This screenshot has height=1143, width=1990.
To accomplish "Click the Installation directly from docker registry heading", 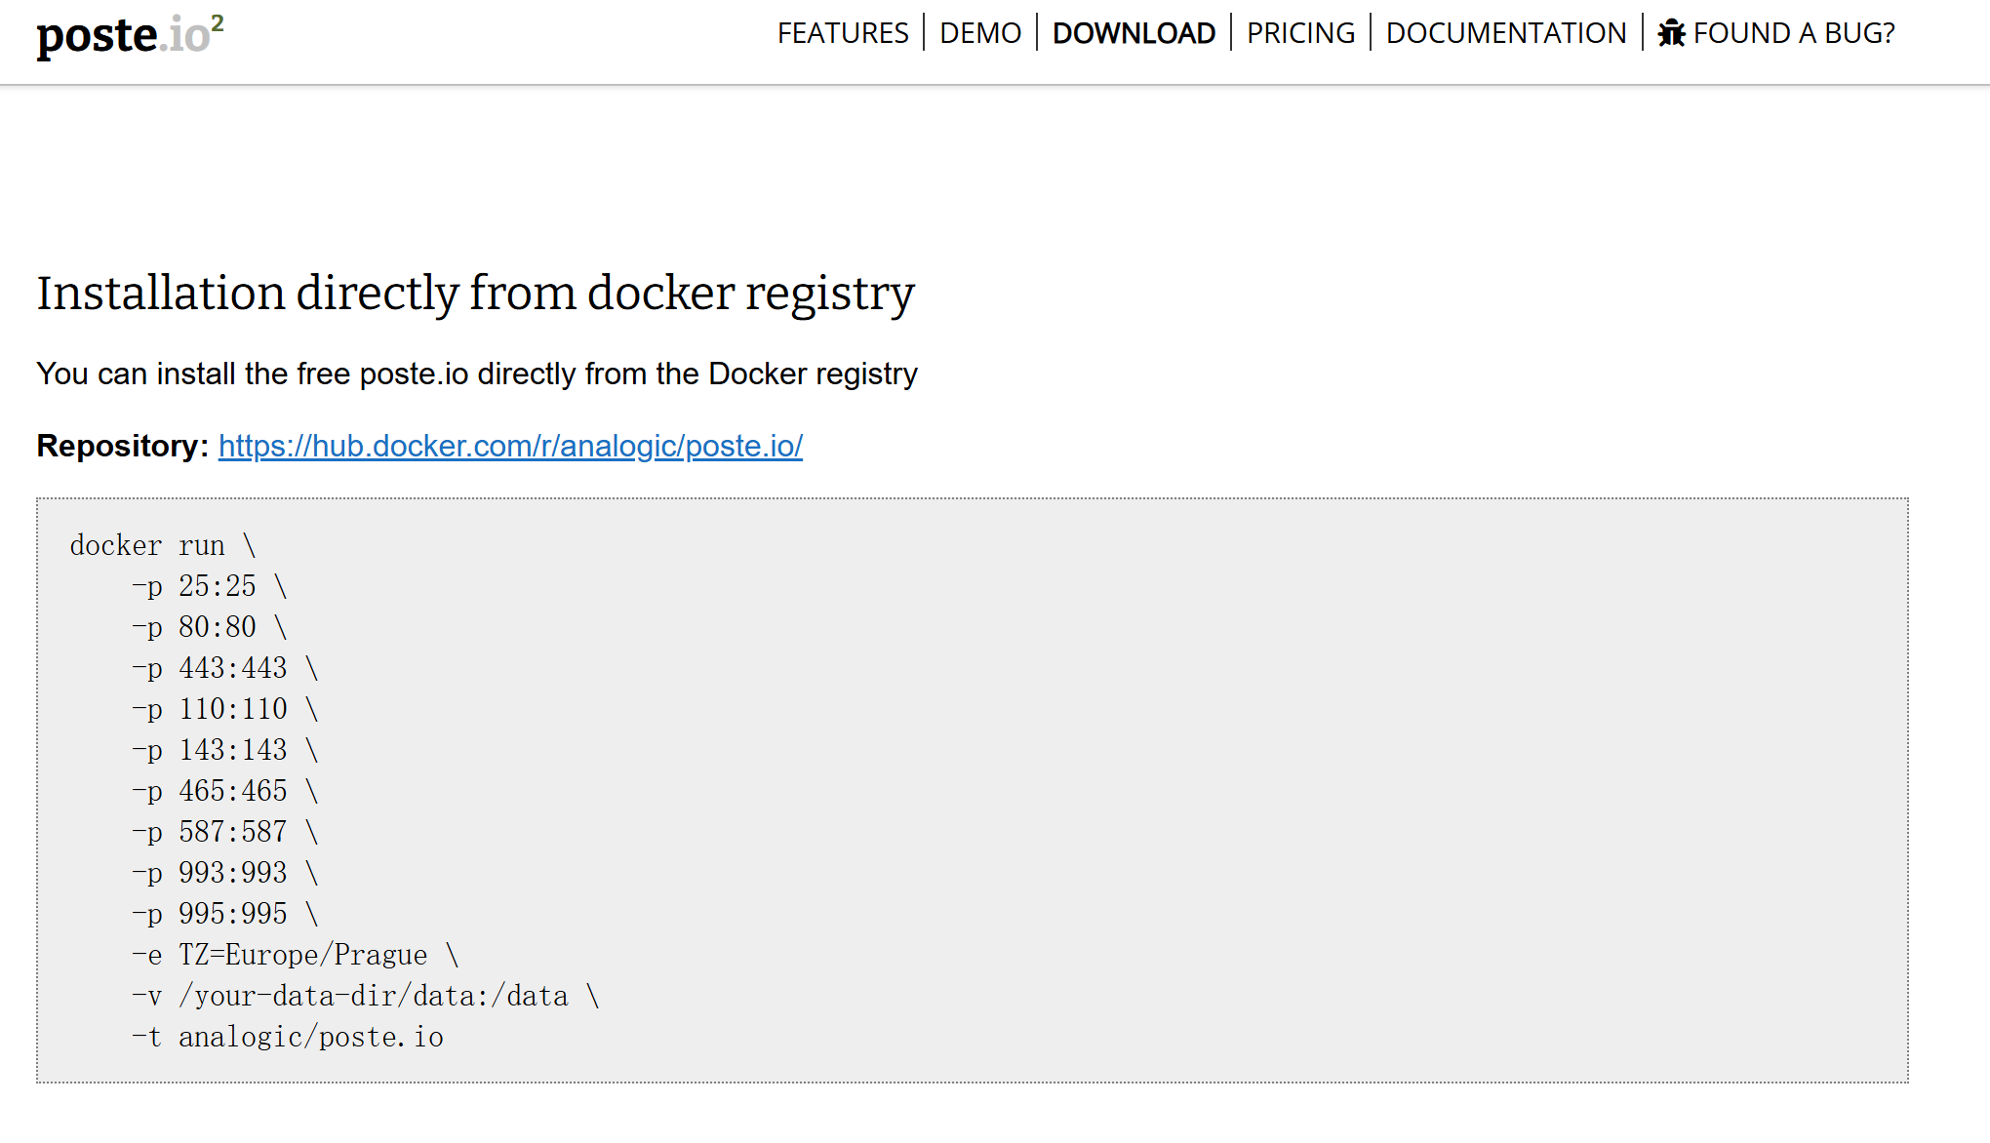I will pyautogui.click(x=475, y=294).
